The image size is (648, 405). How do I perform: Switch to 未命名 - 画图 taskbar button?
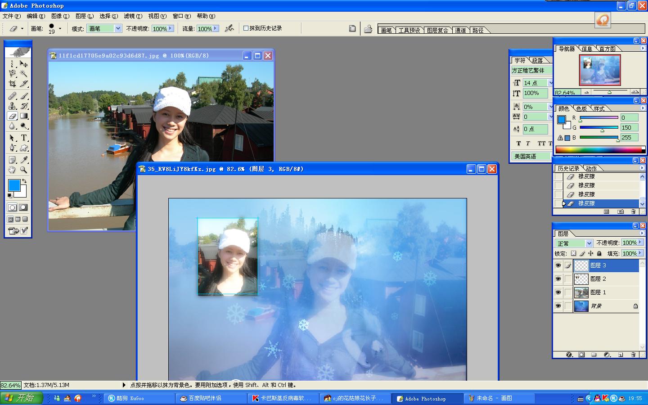pos(499,398)
